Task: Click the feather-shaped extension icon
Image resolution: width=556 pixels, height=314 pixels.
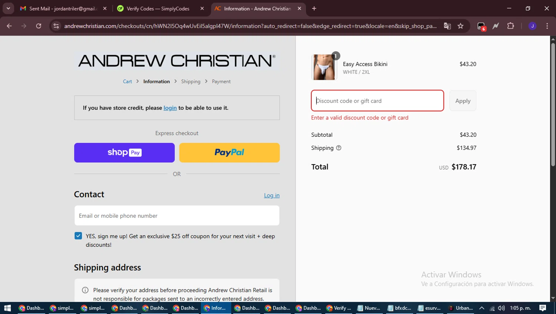Action: point(496,26)
